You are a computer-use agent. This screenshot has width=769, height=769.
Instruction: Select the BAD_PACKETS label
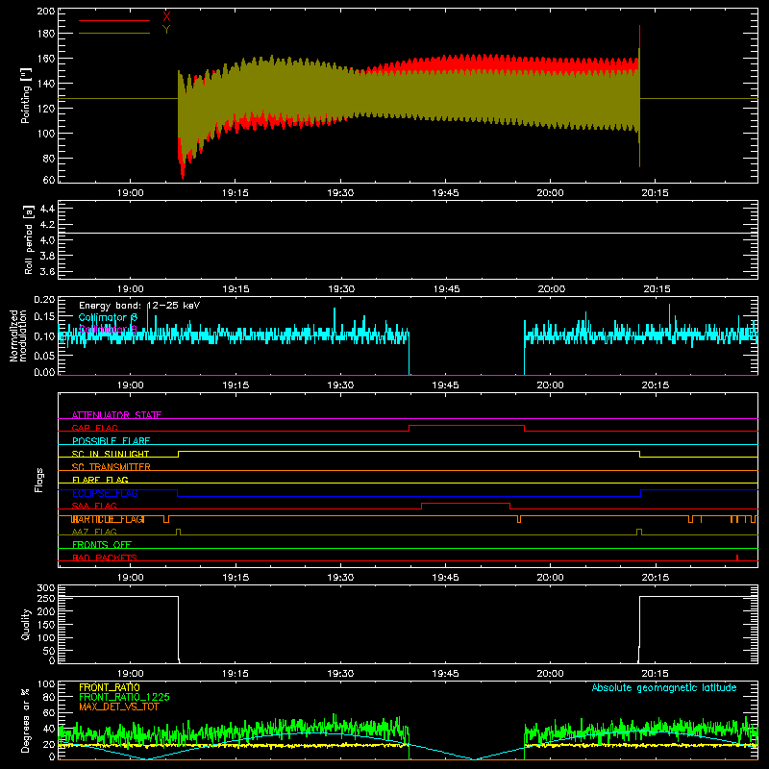point(105,558)
